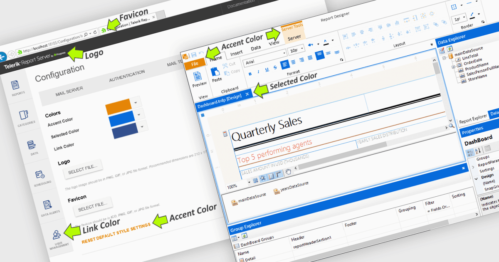Open the Accent Color dropdown arrow
Image resolution: width=499 pixels, height=262 pixels.
pyautogui.click(x=136, y=102)
